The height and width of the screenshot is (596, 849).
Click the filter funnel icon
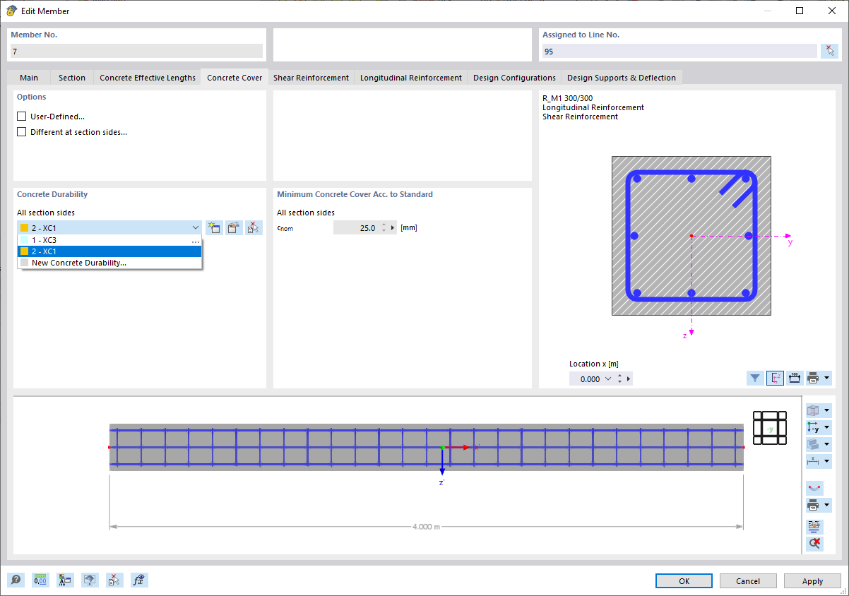click(755, 379)
